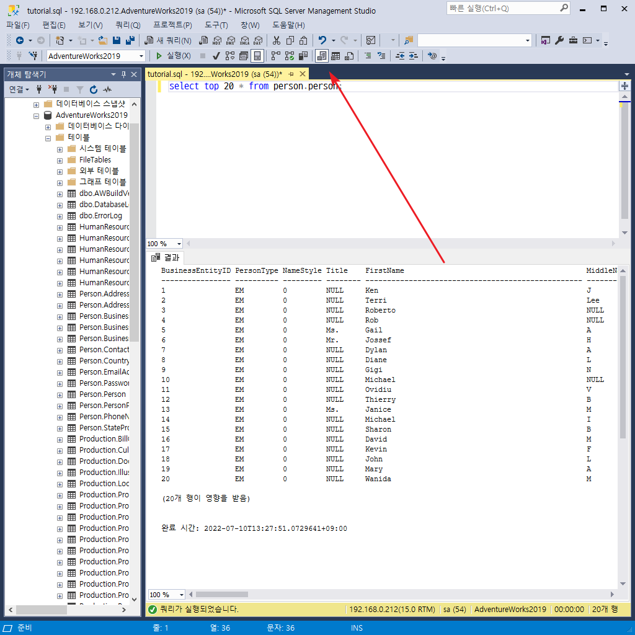The height and width of the screenshot is (635, 635).
Task: Click the results pane horizontal scrollbar thumb
Action: click(x=222, y=595)
